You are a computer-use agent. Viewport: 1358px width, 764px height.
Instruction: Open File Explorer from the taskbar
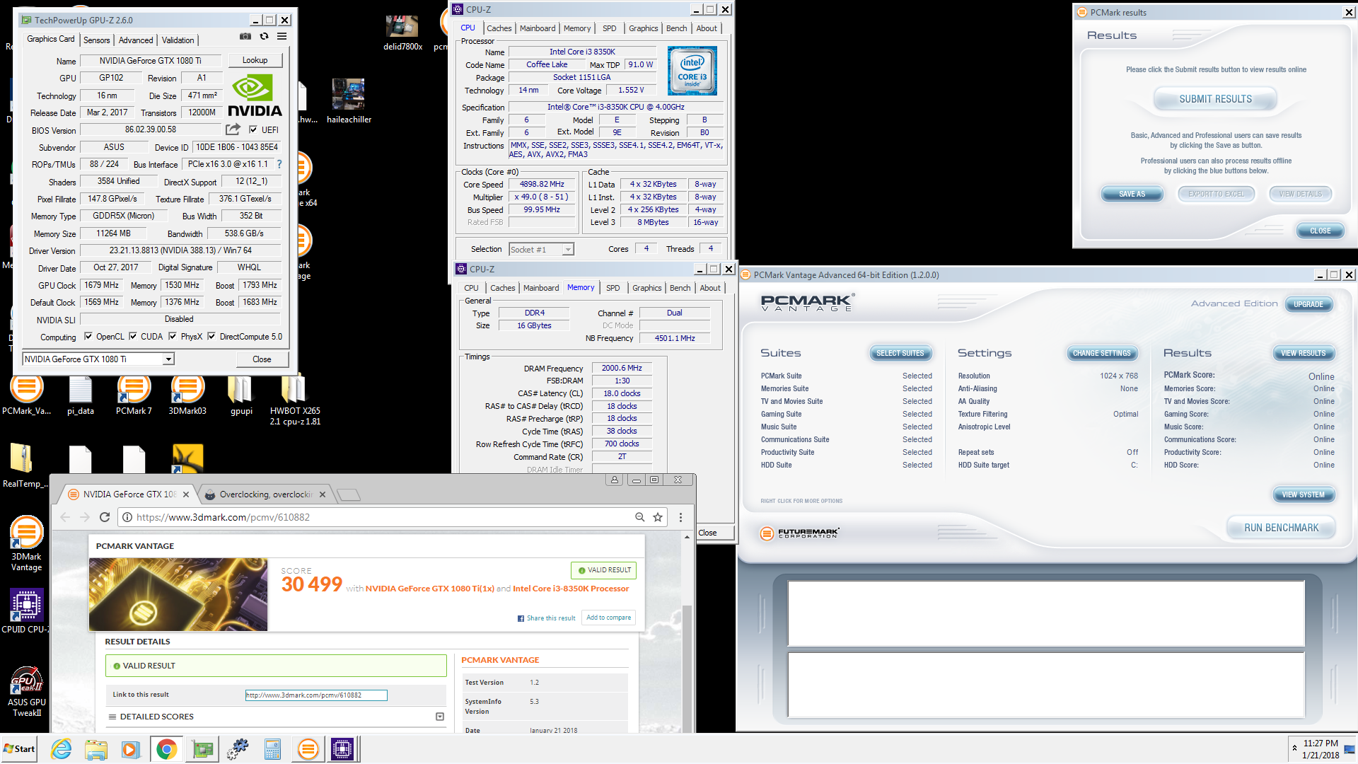(x=96, y=749)
